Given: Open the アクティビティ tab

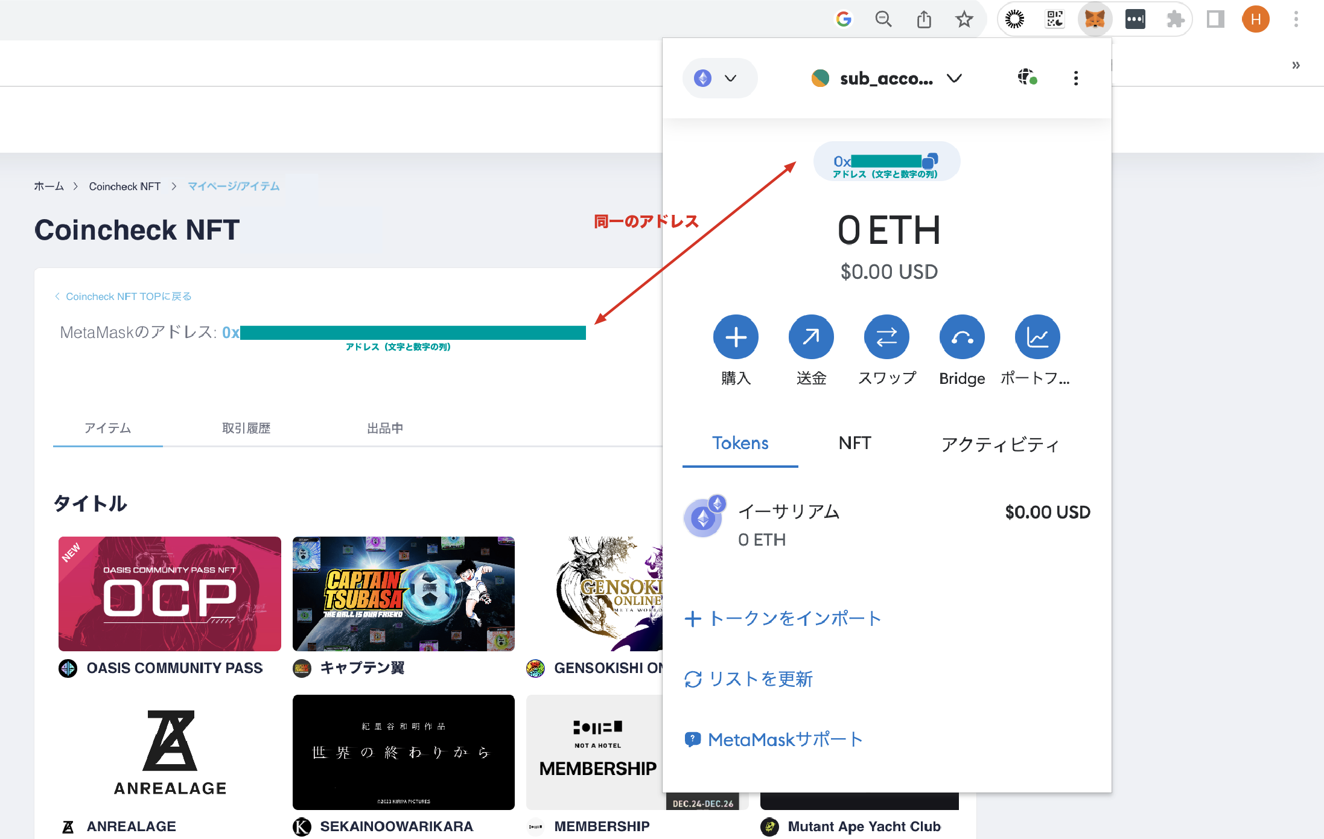Looking at the screenshot, I should click(x=1000, y=444).
